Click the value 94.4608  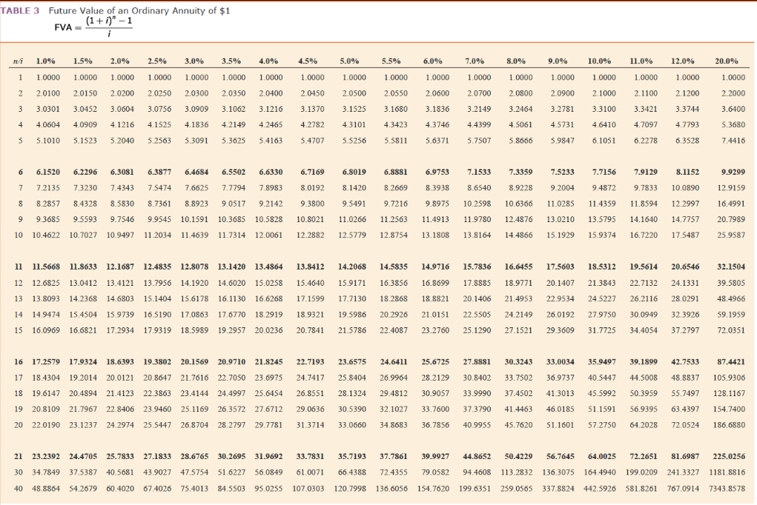point(477,472)
